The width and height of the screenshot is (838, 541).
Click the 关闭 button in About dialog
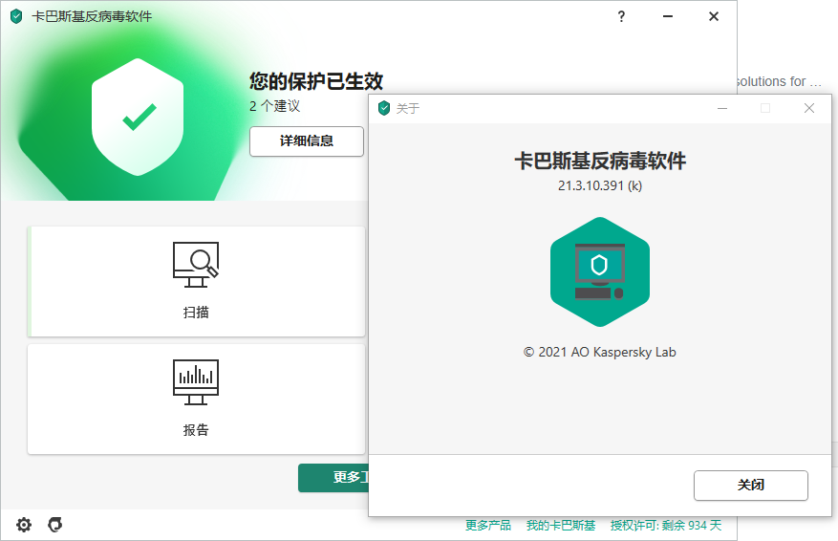[x=750, y=486]
